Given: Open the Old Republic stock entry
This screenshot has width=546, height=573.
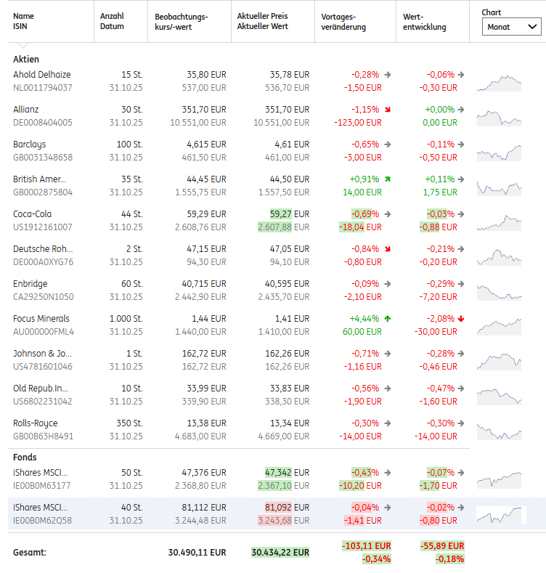Looking at the screenshot, I should 41,389.
